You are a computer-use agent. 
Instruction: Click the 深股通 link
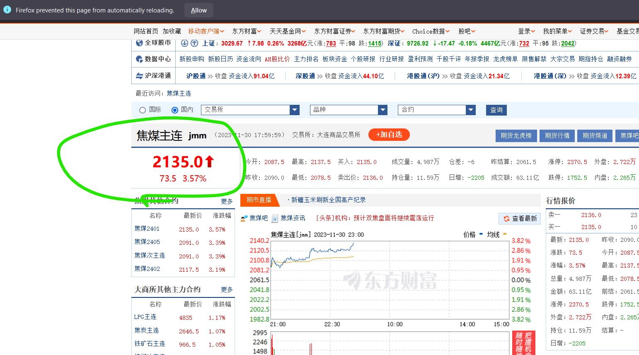(x=305, y=76)
